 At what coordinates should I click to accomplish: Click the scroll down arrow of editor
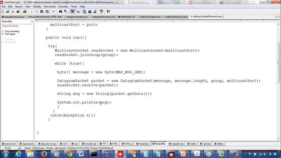278,139
